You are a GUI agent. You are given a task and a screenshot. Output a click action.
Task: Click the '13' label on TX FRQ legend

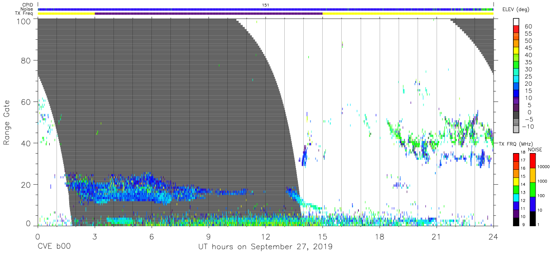coord(524,192)
